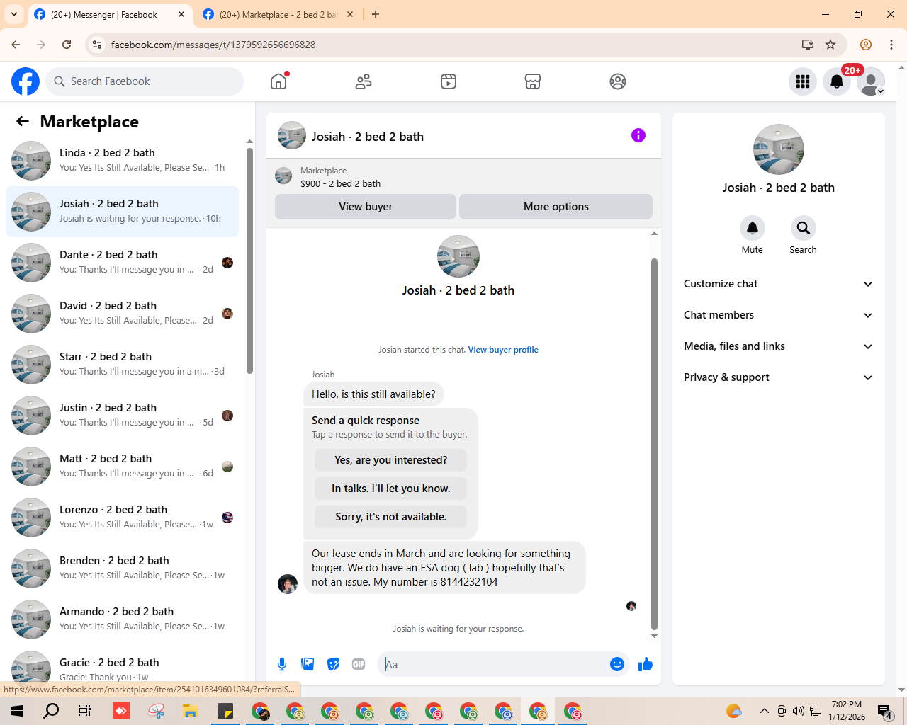The image size is (907, 725).
Task: Open the nine-dot menu grid icon
Action: pyautogui.click(x=803, y=81)
